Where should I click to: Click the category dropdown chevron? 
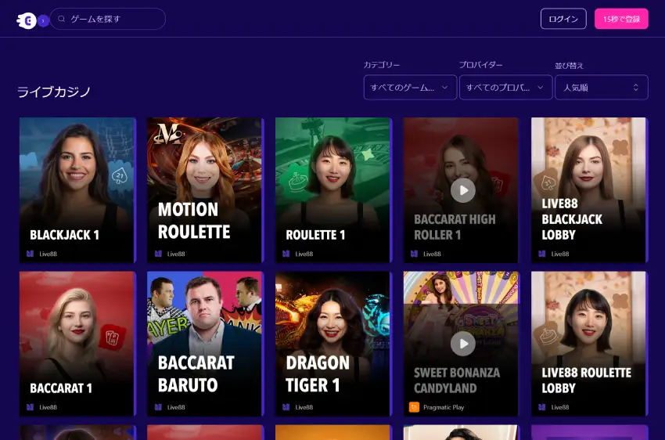(444, 88)
